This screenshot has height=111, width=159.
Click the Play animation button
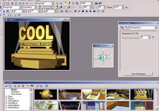[x=75, y=11]
